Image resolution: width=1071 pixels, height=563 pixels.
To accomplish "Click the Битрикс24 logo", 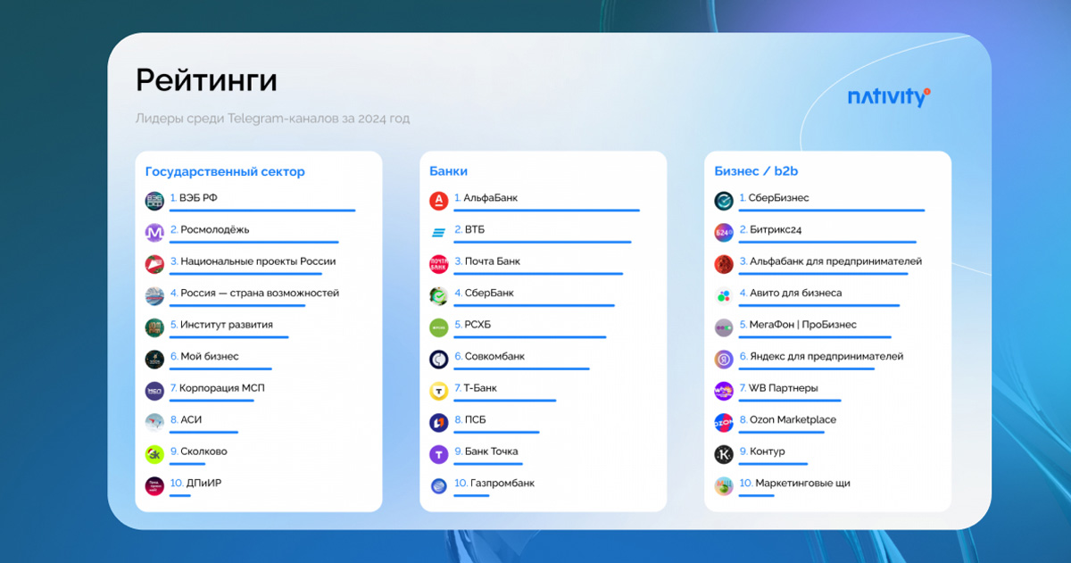I will [x=724, y=233].
